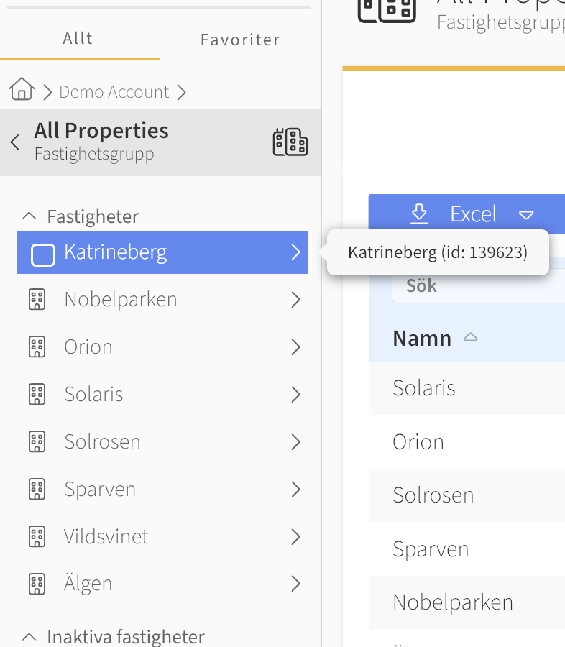Click the home icon in breadcrumb
This screenshot has height=647, width=565.
pos(22,89)
